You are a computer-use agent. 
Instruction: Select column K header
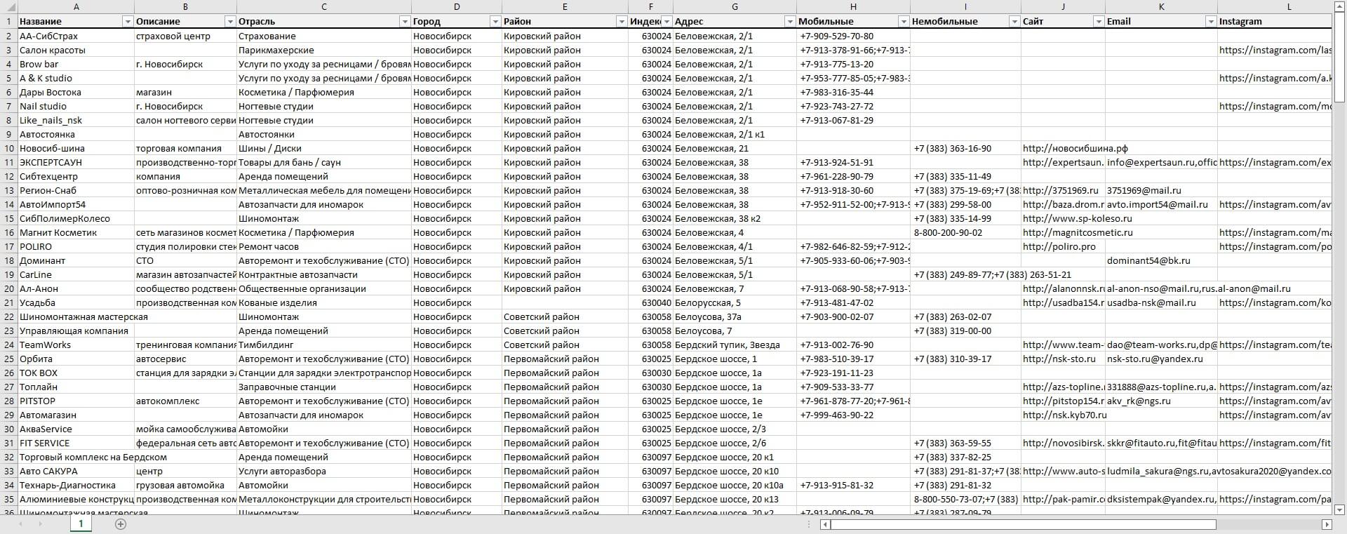[x=1161, y=6]
